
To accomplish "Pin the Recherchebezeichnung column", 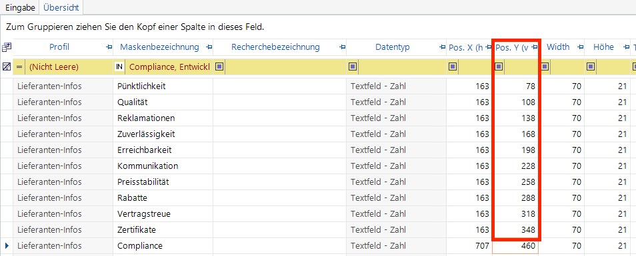I will point(343,47).
